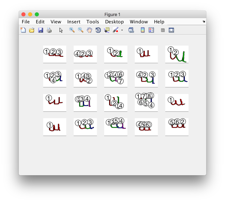Screen dimensions: 225x202
Task: Select the Data Cursor tool
Action: tap(107, 30)
